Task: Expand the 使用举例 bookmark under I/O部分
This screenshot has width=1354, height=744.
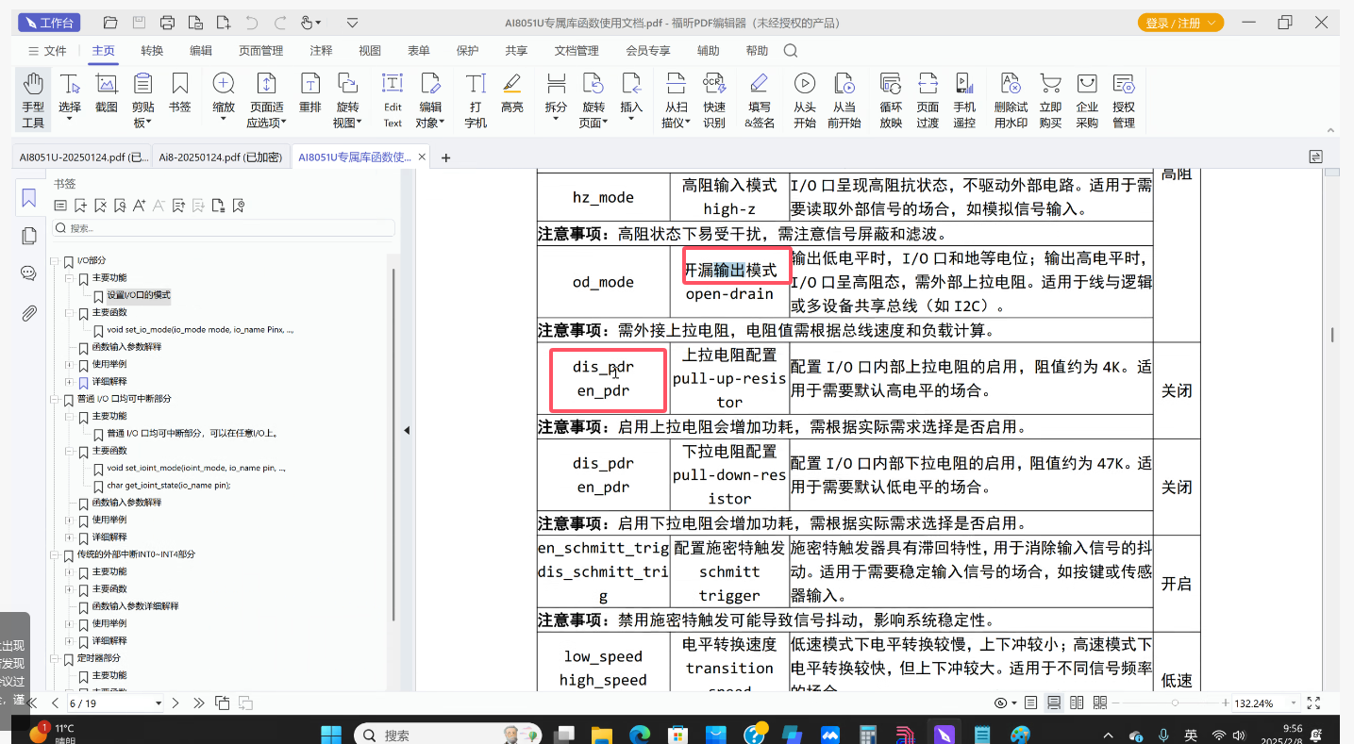Action: [x=69, y=365]
